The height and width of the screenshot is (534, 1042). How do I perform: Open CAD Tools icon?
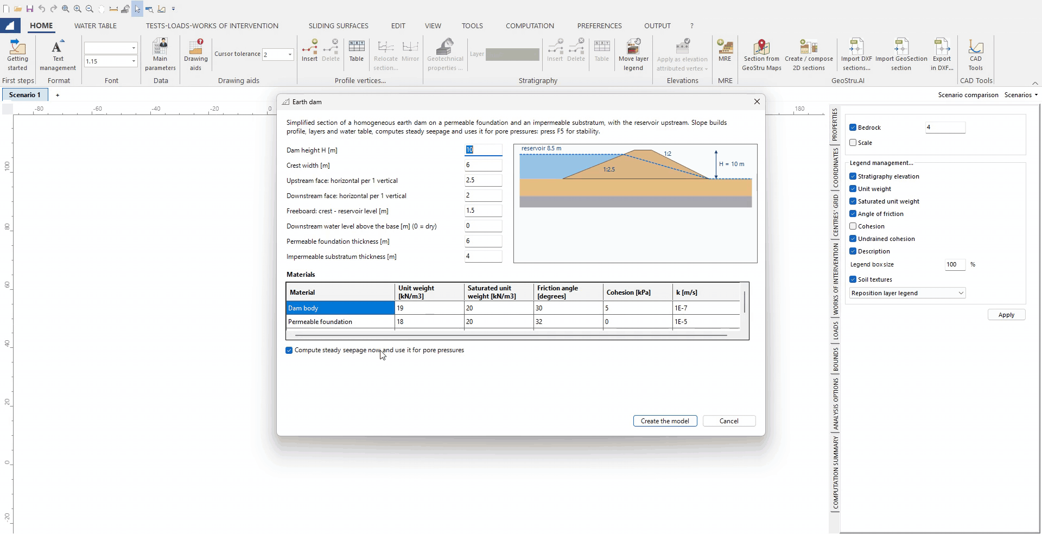point(975,55)
